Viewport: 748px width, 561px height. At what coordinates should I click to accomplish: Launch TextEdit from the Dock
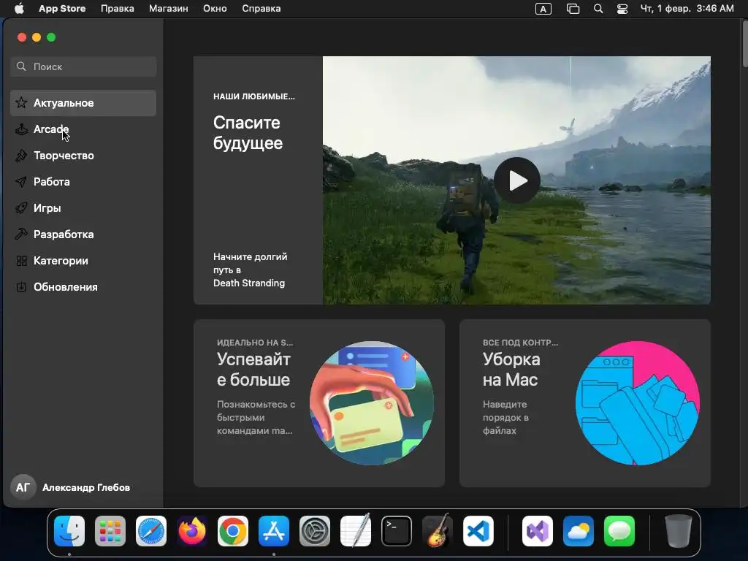tap(356, 530)
